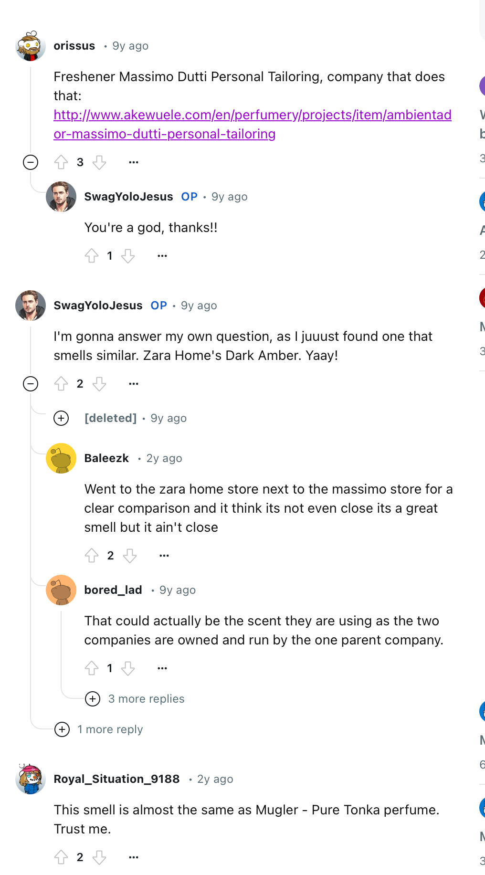Upvote bored_lad's parent company comment

point(92,668)
